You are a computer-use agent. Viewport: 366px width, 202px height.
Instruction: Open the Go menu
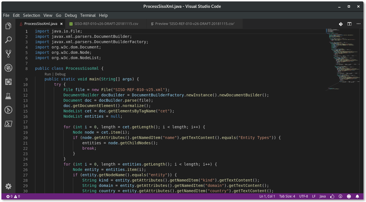click(58, 15)
